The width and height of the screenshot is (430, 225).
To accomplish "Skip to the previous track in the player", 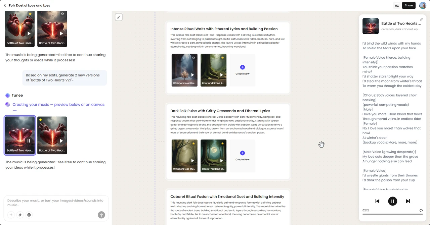I will coord(377,201).
